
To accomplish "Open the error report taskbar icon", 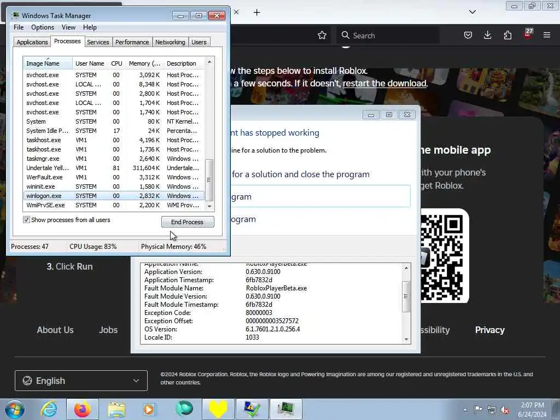I will pyautogui.click(x=252, y=409).
